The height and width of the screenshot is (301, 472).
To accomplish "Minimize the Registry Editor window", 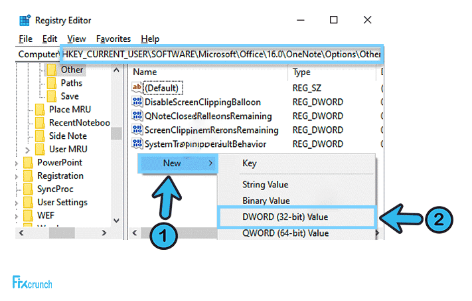I will (301, 20).
